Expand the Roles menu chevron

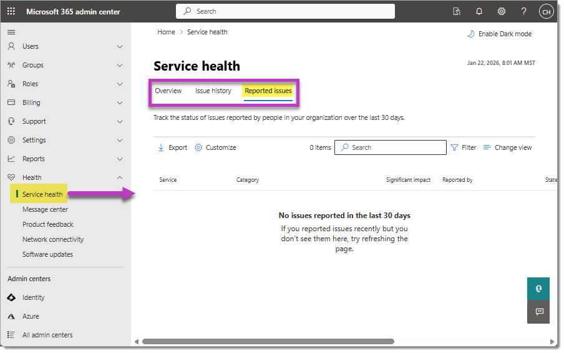click(120, 84)
